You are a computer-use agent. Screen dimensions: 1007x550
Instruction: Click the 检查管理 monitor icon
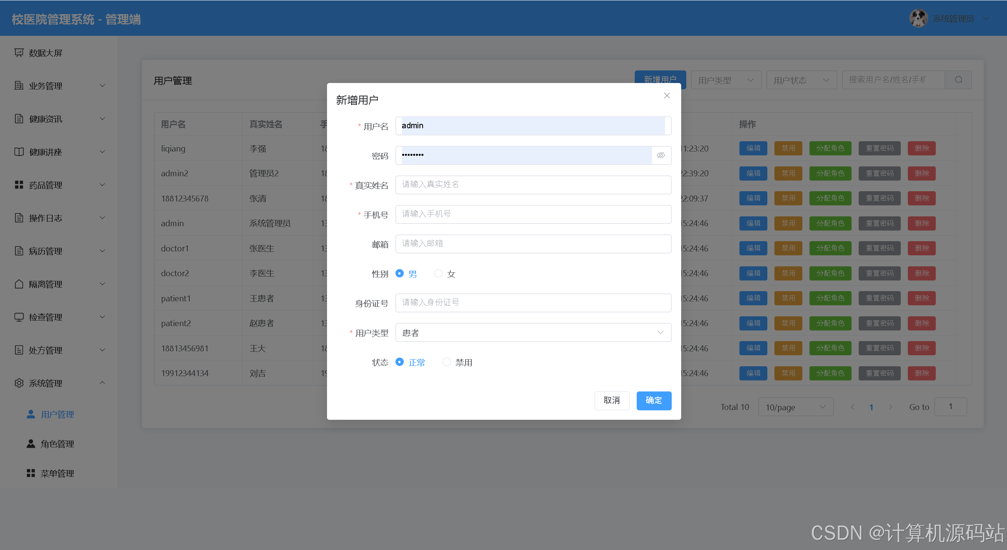(19, 317)
